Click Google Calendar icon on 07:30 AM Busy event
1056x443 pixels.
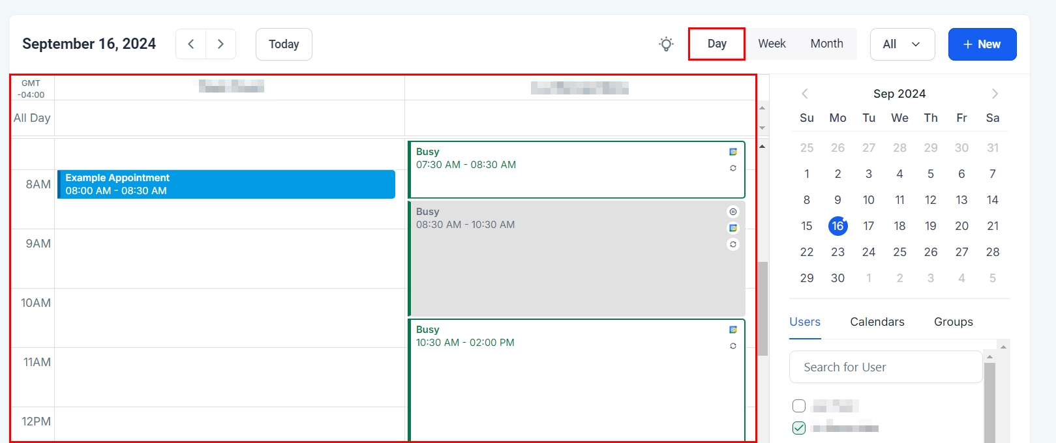pyautogui.click(x=733, y=152)
